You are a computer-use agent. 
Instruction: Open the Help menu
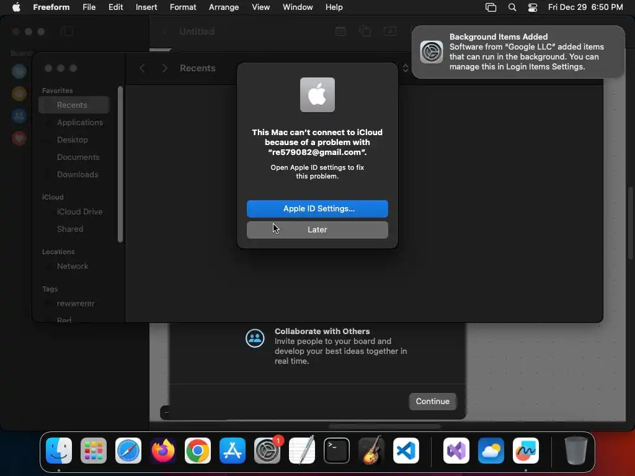pos(334,7)
